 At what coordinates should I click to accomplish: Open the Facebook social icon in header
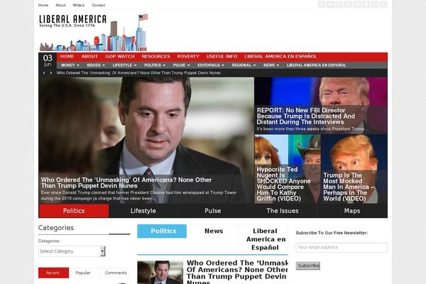tap(322, 4)
